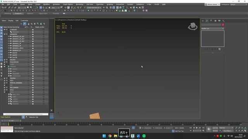Open Google Chrome from the taskbar
Screen dimensions: 248x139
click(110, 136)
